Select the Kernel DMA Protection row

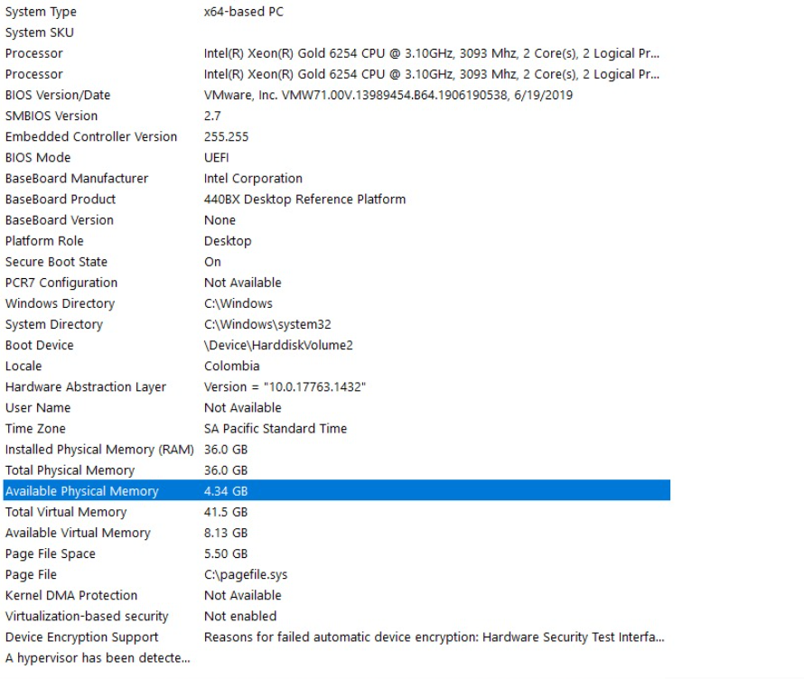click(71, 595)
